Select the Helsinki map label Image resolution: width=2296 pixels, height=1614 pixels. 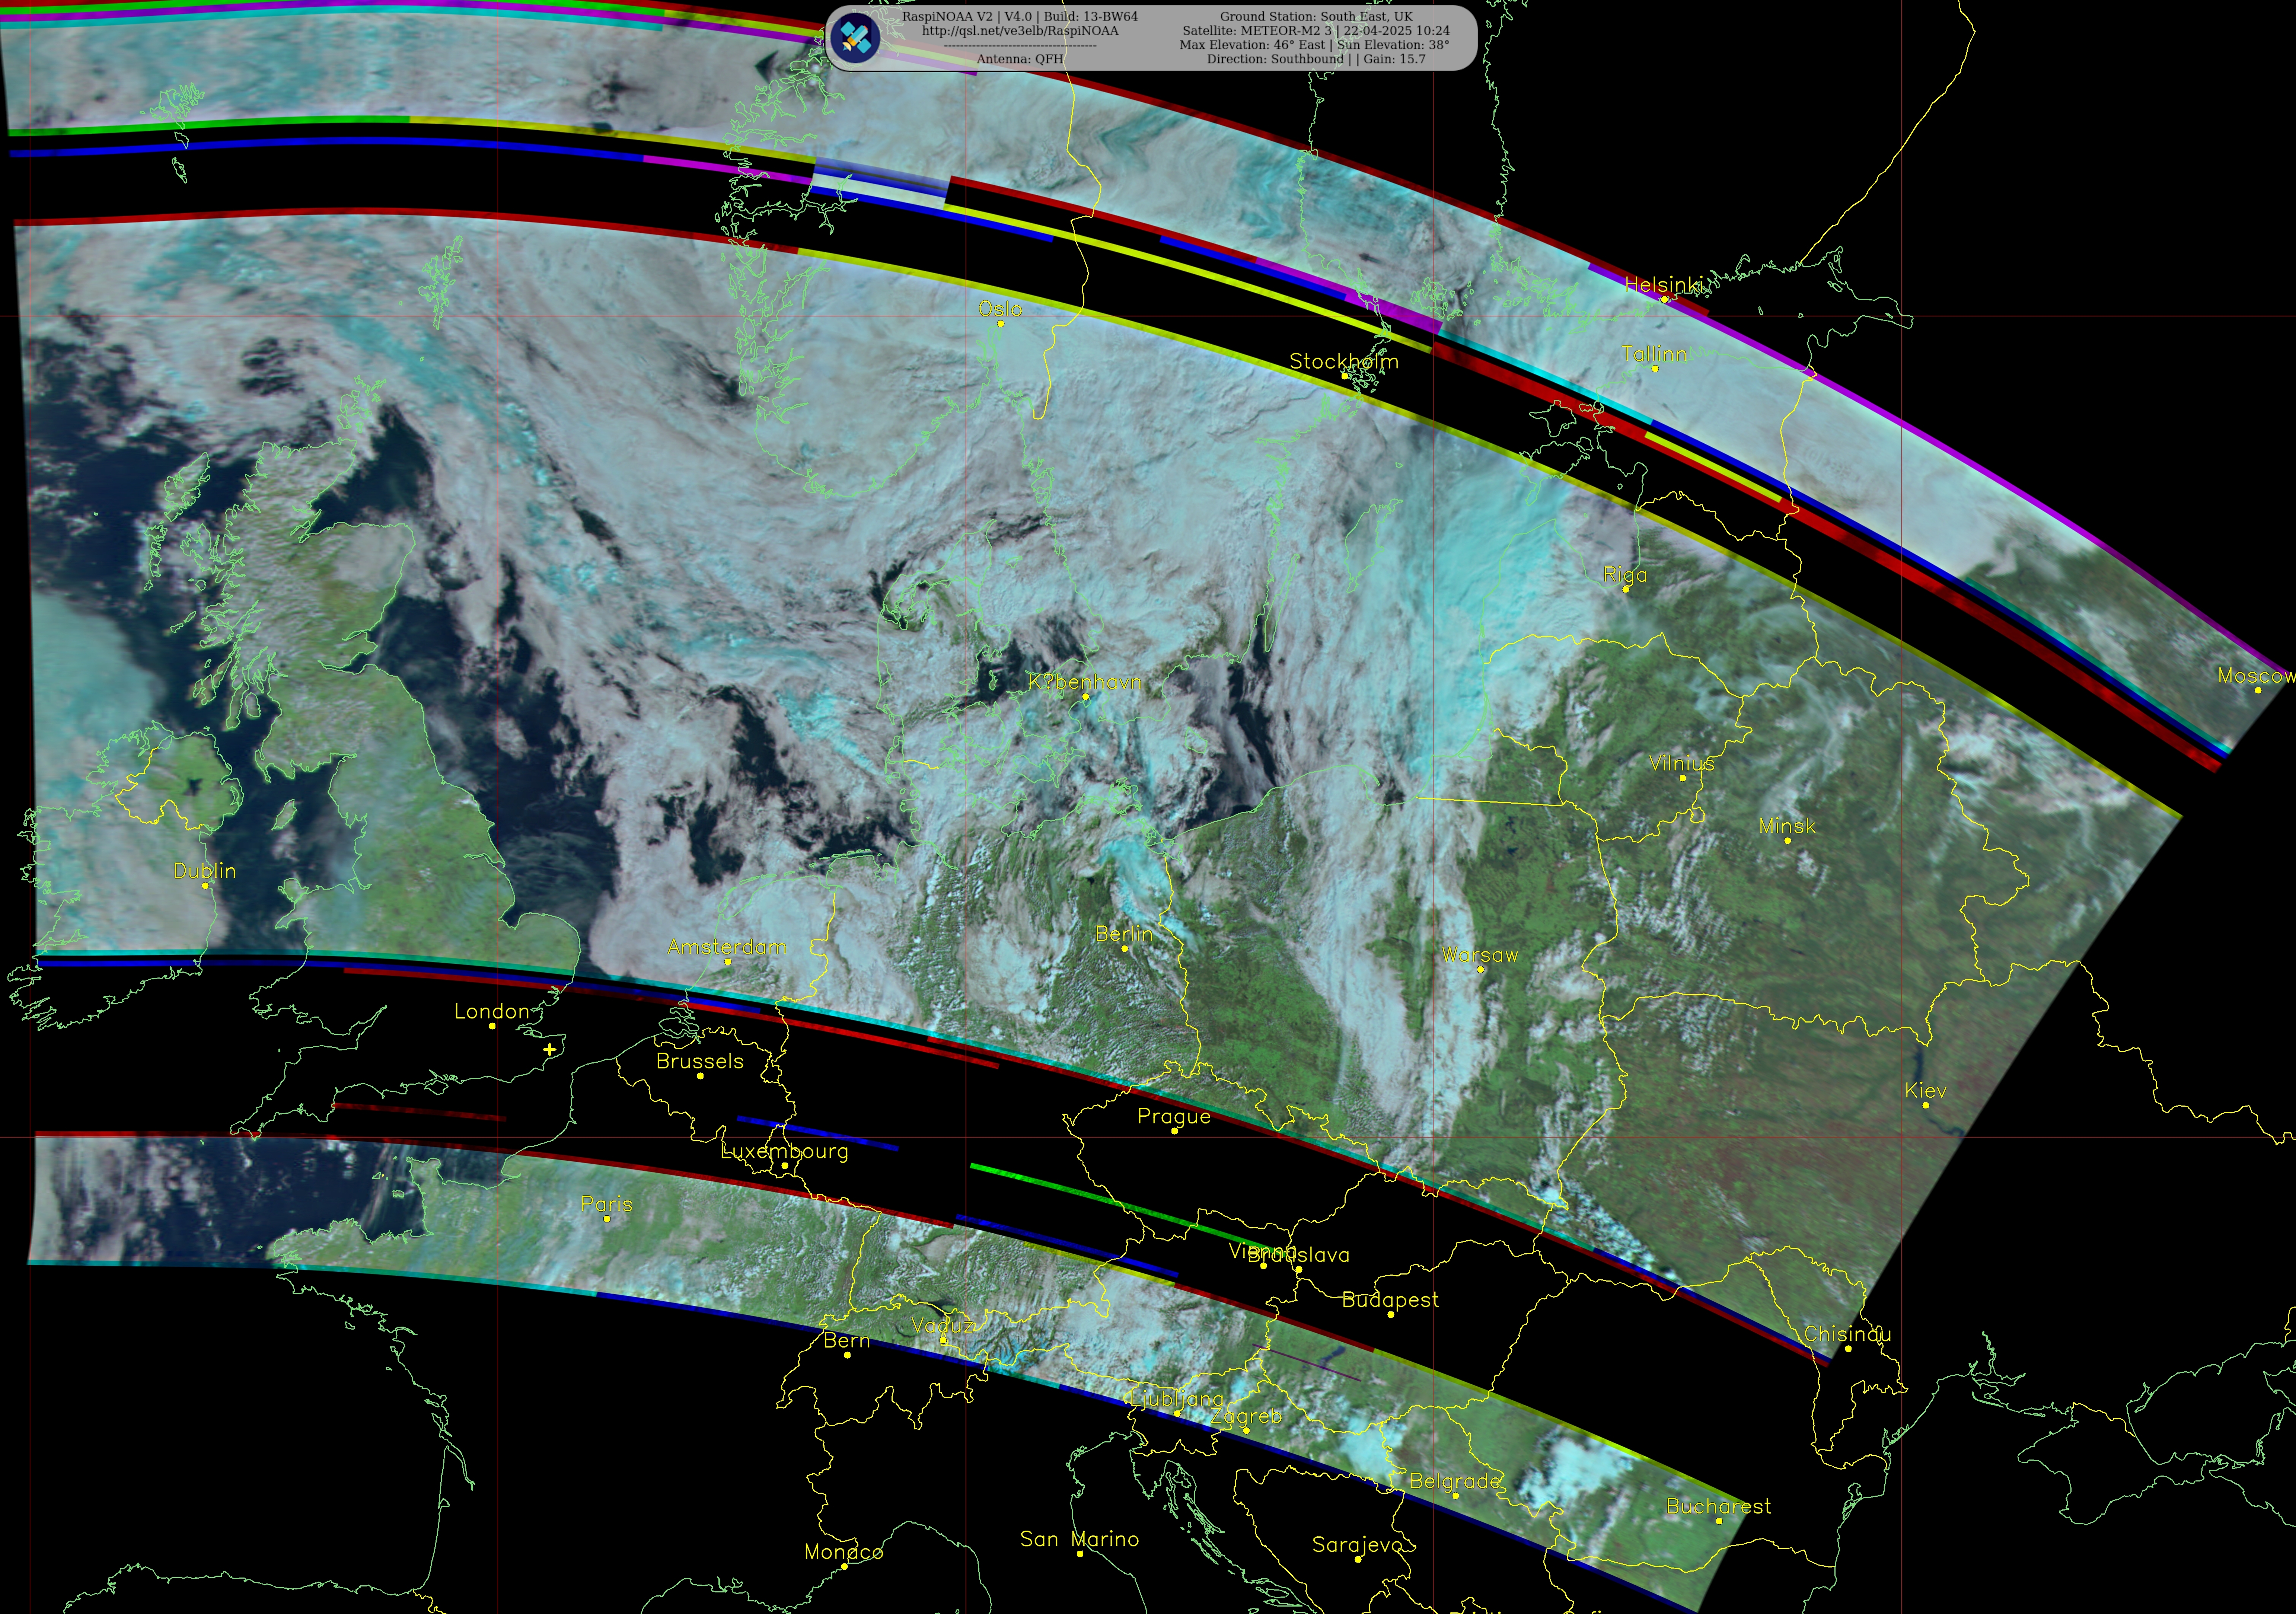pos(1664,285)
